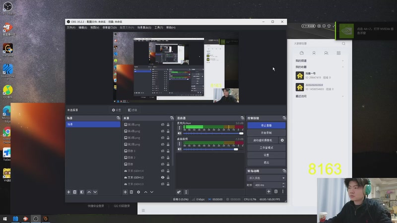The height and width of the screenshot is (223, 397).
Task: Move scene up with arrow icon
Action: [x=89, y=192]
